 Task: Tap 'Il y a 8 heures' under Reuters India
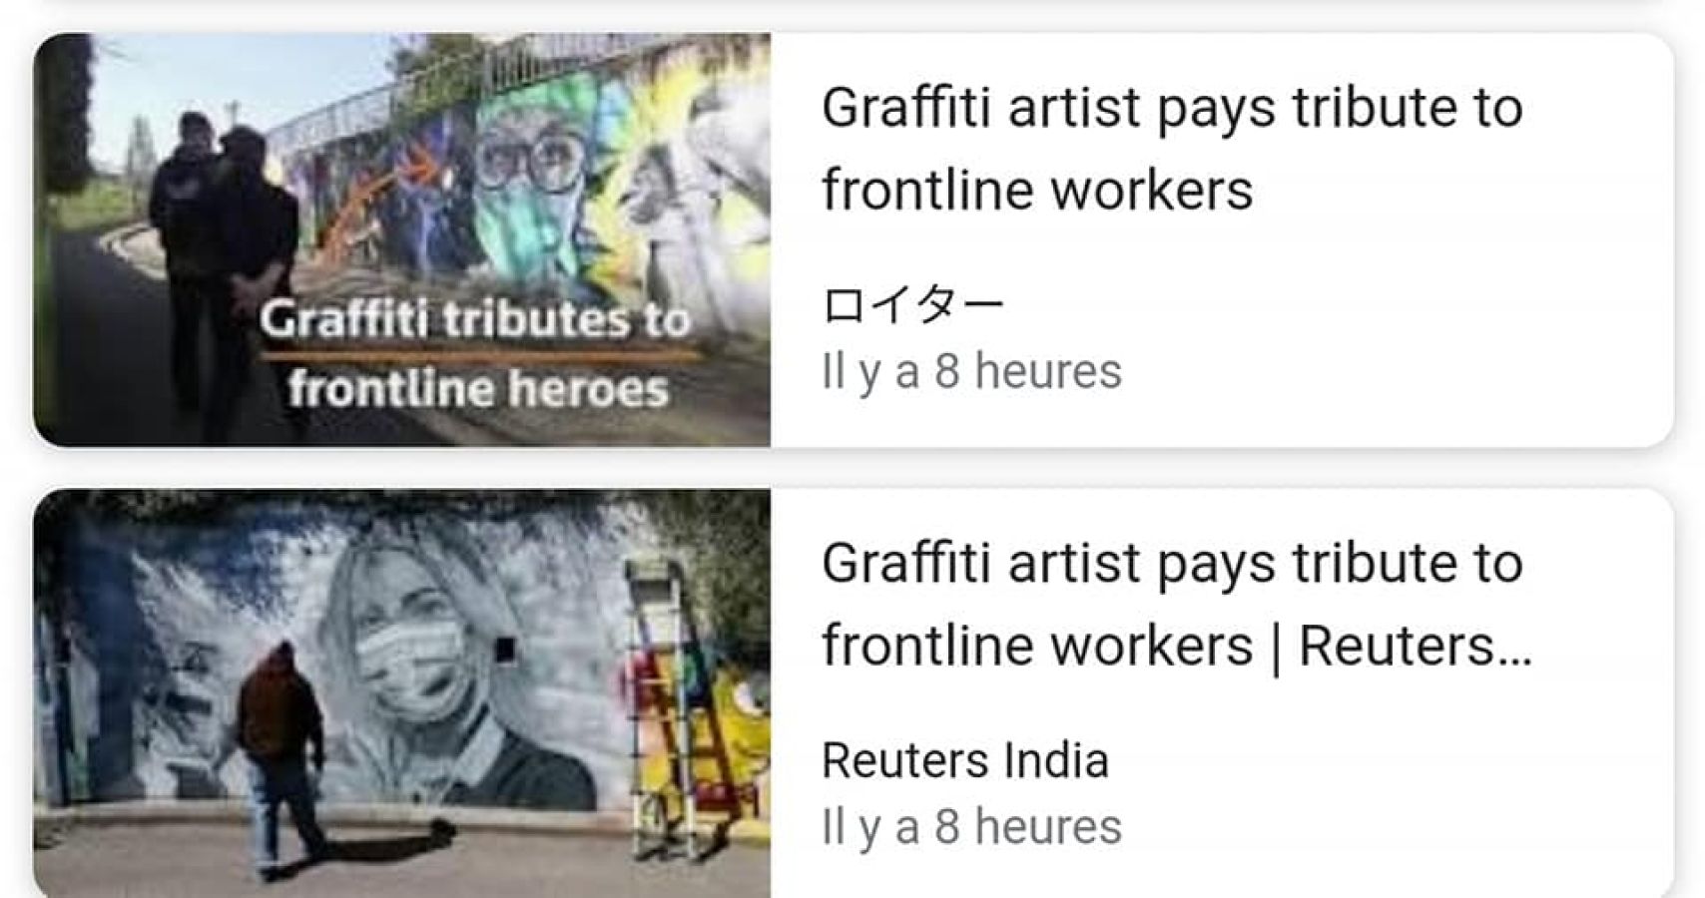tap(971, 827)
